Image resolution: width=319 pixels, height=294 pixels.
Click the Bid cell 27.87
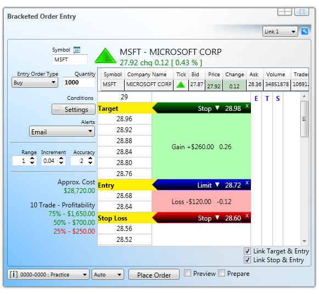pyautogui.click(x=197, y=85)
